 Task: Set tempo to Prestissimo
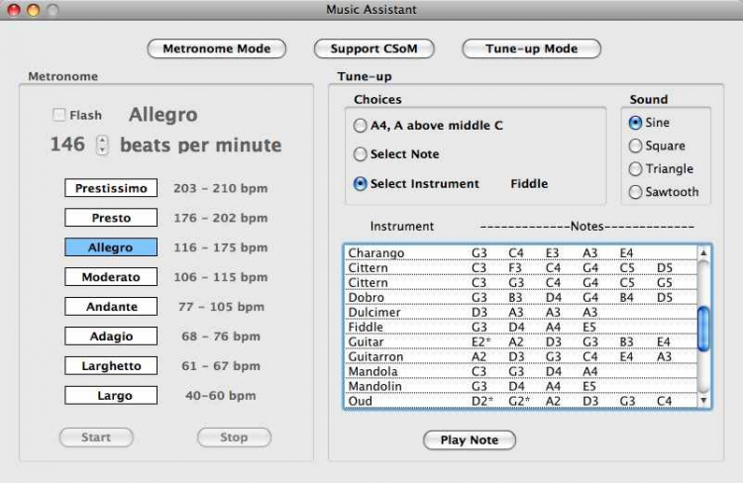(111, 188)
